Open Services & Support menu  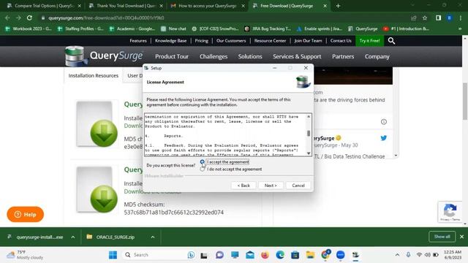point(297,56)
